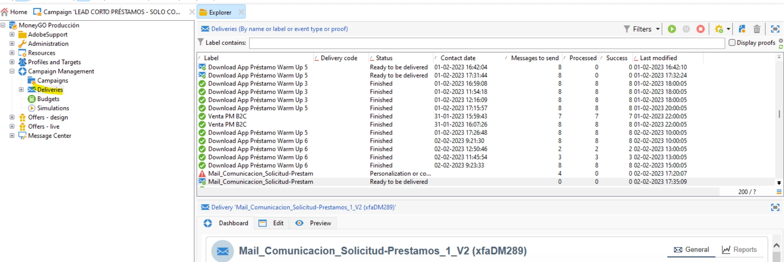784x262 pixels.
Task: Enable Display proofs checkbox
Action: pos(732,43)
